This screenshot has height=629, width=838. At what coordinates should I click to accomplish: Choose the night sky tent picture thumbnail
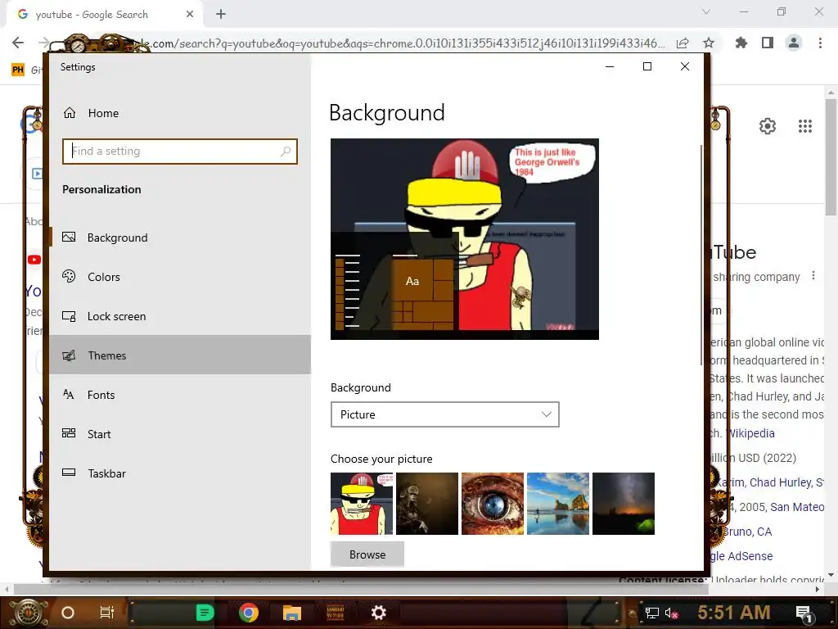point(623,504)
